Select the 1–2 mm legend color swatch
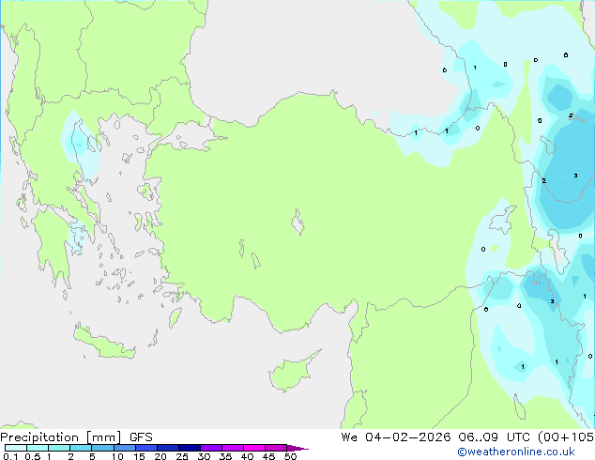The image size is (595, 460). (x=59, y=448)
